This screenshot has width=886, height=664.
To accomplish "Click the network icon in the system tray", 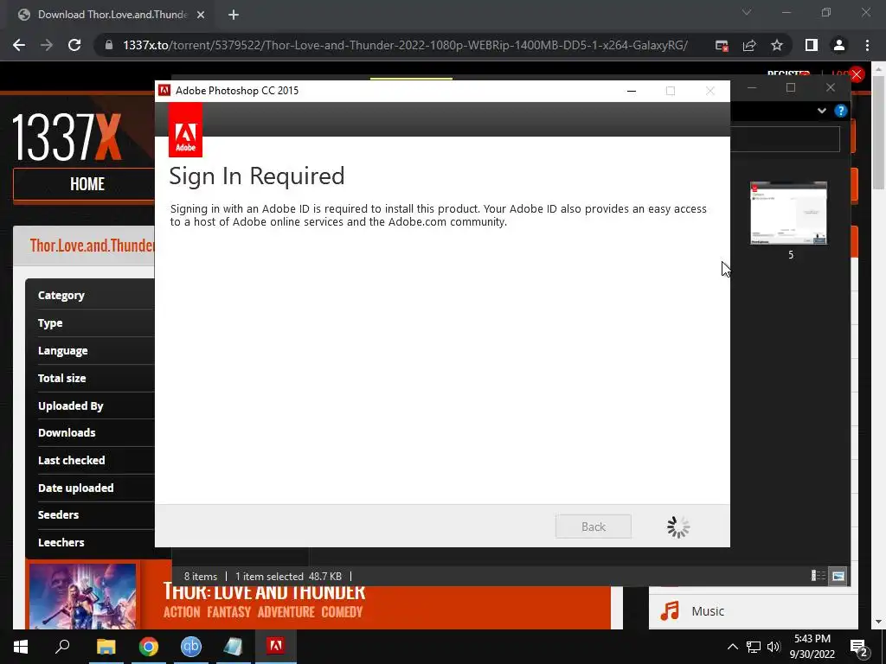I will click(x=754, y=647).
